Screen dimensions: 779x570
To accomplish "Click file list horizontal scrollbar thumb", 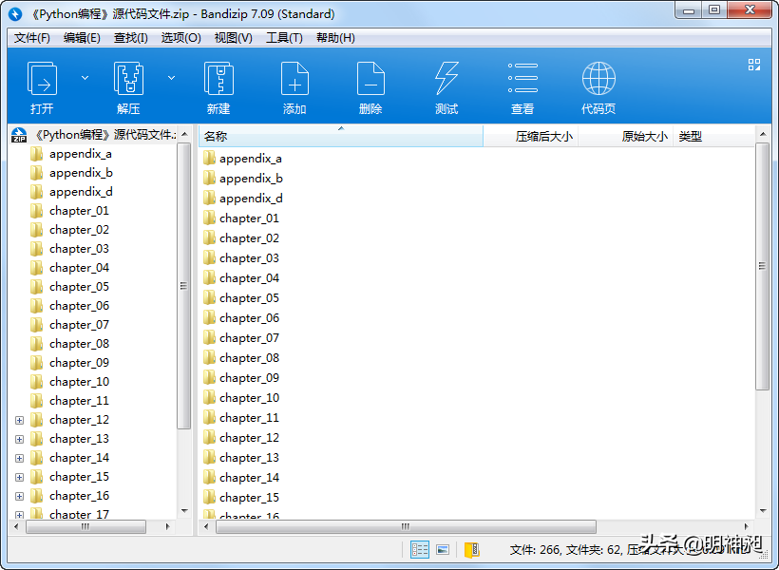I will tap(406, 526).
